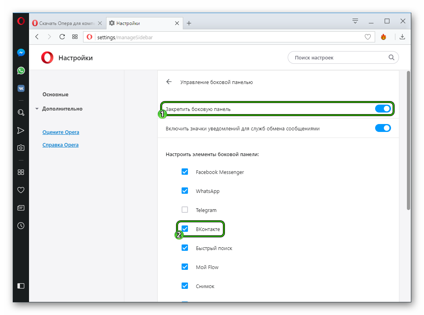Open the Opera main menu logo
The width and height of the screenshot is (424, 315).
click(21, 21)
